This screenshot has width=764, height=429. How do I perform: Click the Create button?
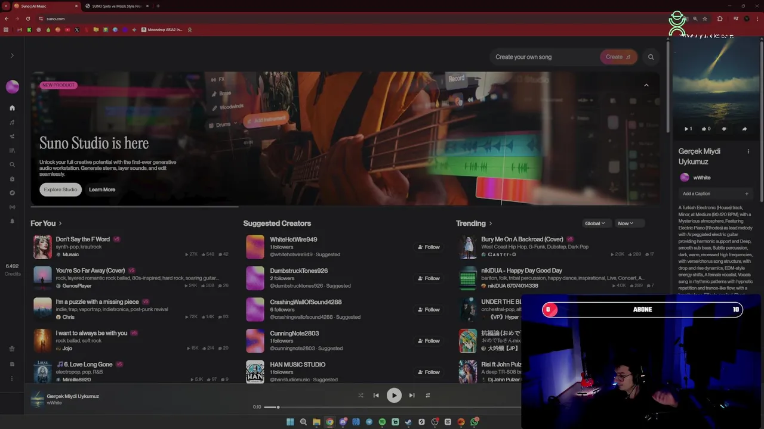point(618,57)
